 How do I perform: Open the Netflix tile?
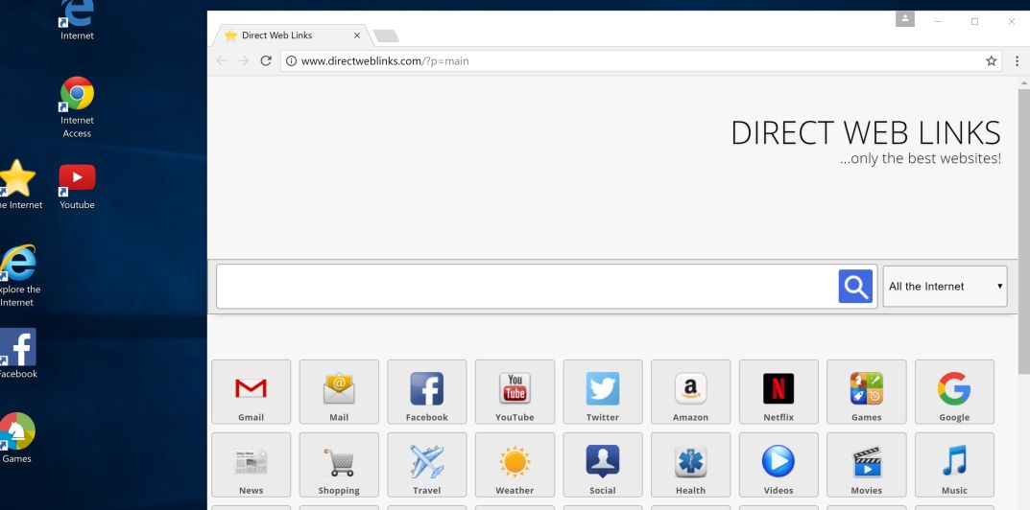coord(778,392)
